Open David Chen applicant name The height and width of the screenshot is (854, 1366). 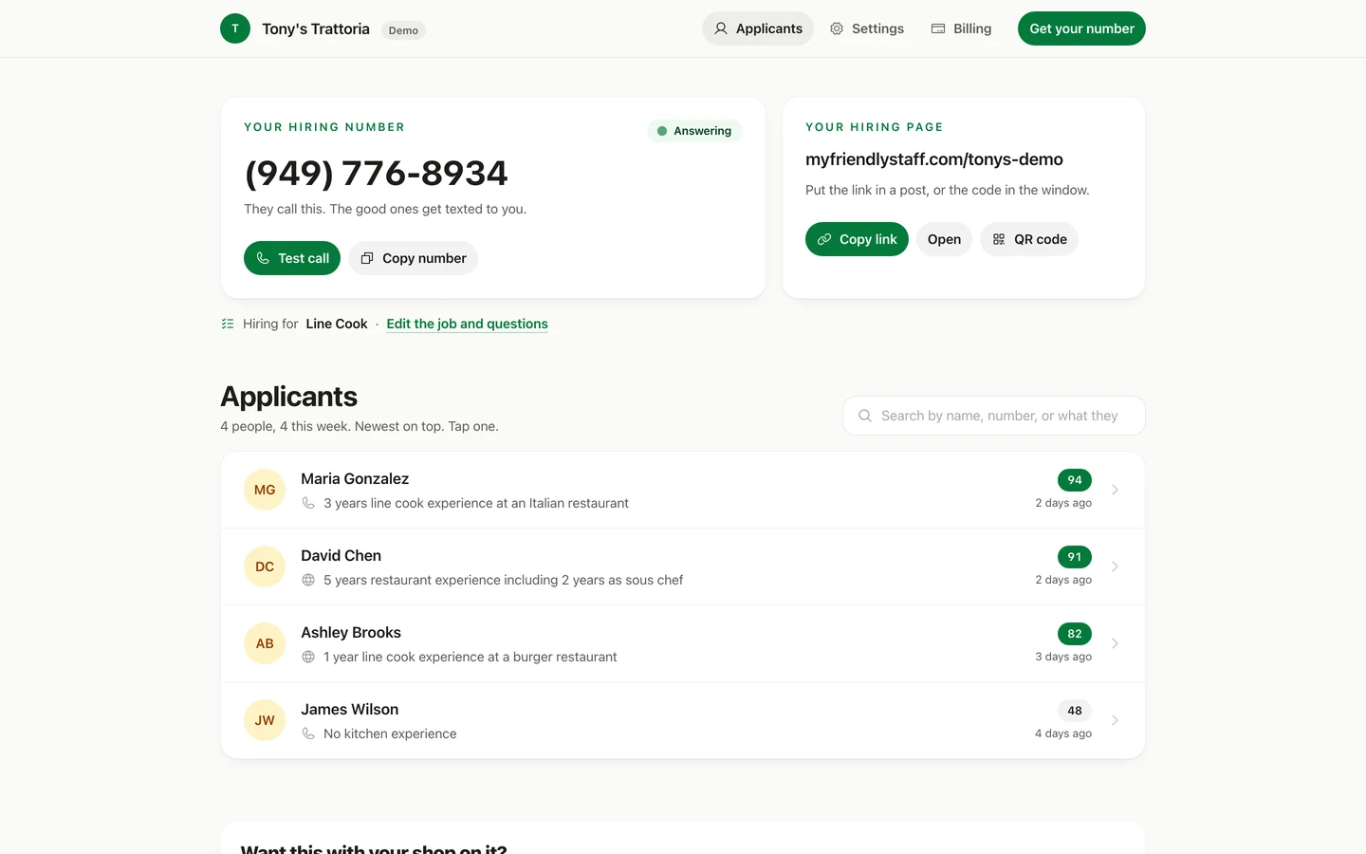341,556
